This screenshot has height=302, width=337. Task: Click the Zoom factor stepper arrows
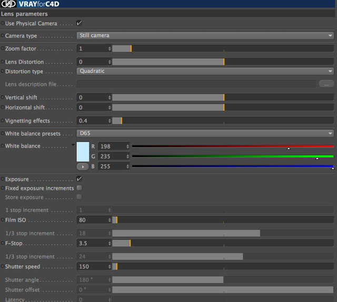pos(110,49)
